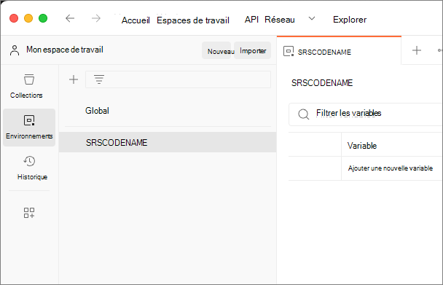This screenshot has width=443, height=285.
Task: Click the magnifier icon in Filtrer les variables
Action: [x=304, y=114]
